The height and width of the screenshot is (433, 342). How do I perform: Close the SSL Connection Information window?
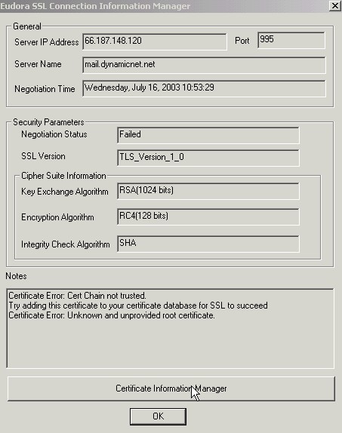pos(334,5)
